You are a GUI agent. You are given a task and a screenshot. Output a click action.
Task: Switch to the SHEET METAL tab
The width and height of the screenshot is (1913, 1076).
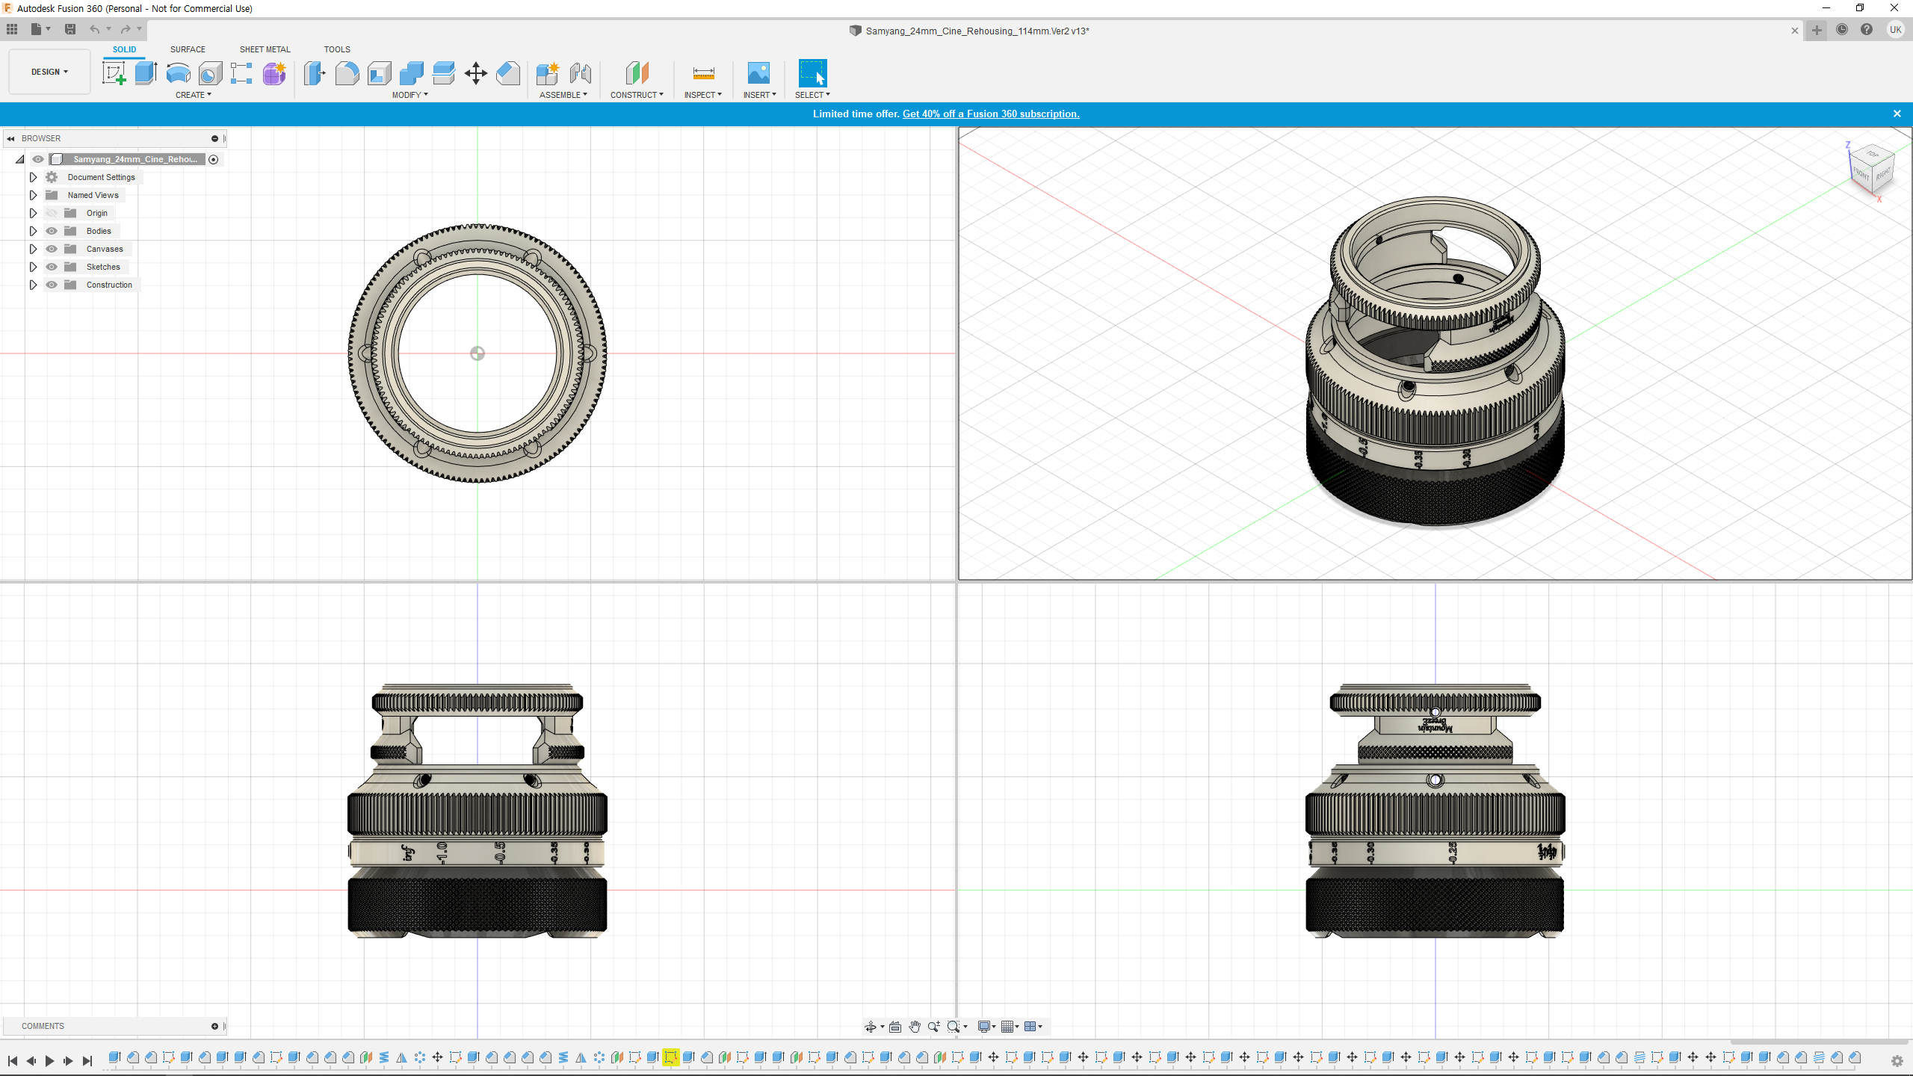point(265,49)
